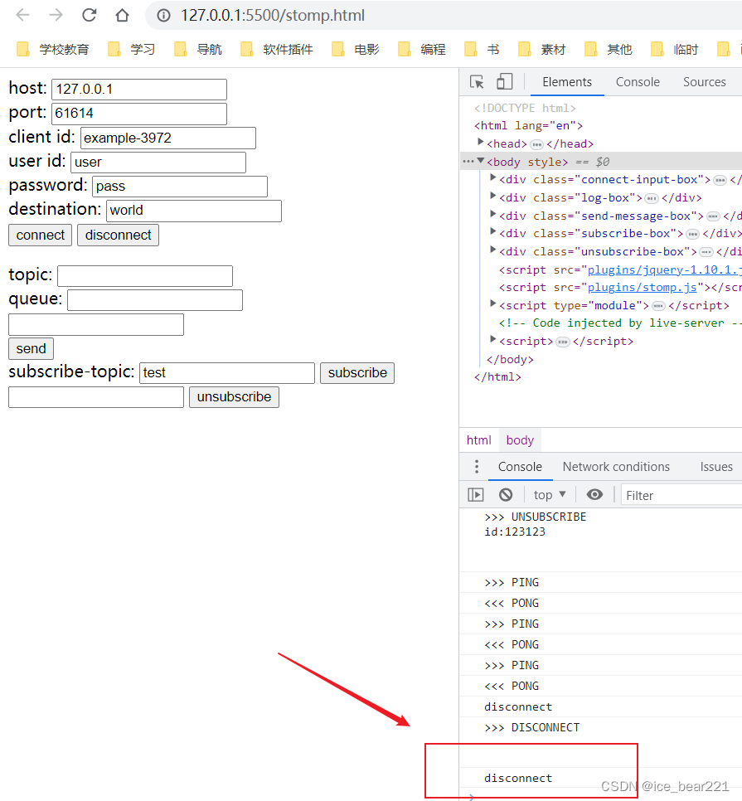Create a live expression with the eye icon
Image resolution: width=742 pixels, height=801 pixels.
point(594,494)
